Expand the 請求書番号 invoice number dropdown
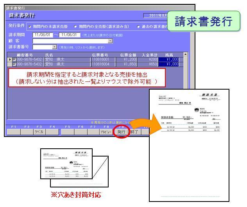 coord(54,47)
